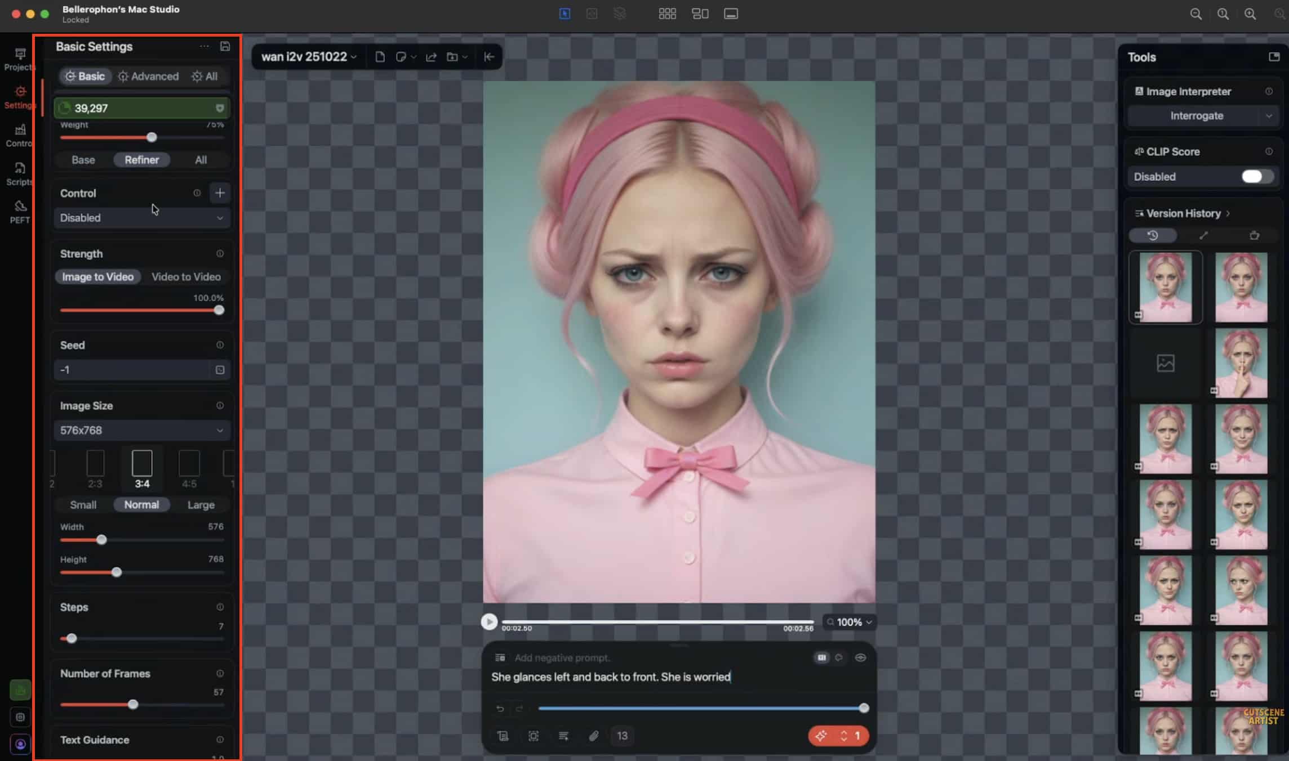Toggle the eye preview icon in prompt box
The image size is (1289, 761).
click(860, 657)
